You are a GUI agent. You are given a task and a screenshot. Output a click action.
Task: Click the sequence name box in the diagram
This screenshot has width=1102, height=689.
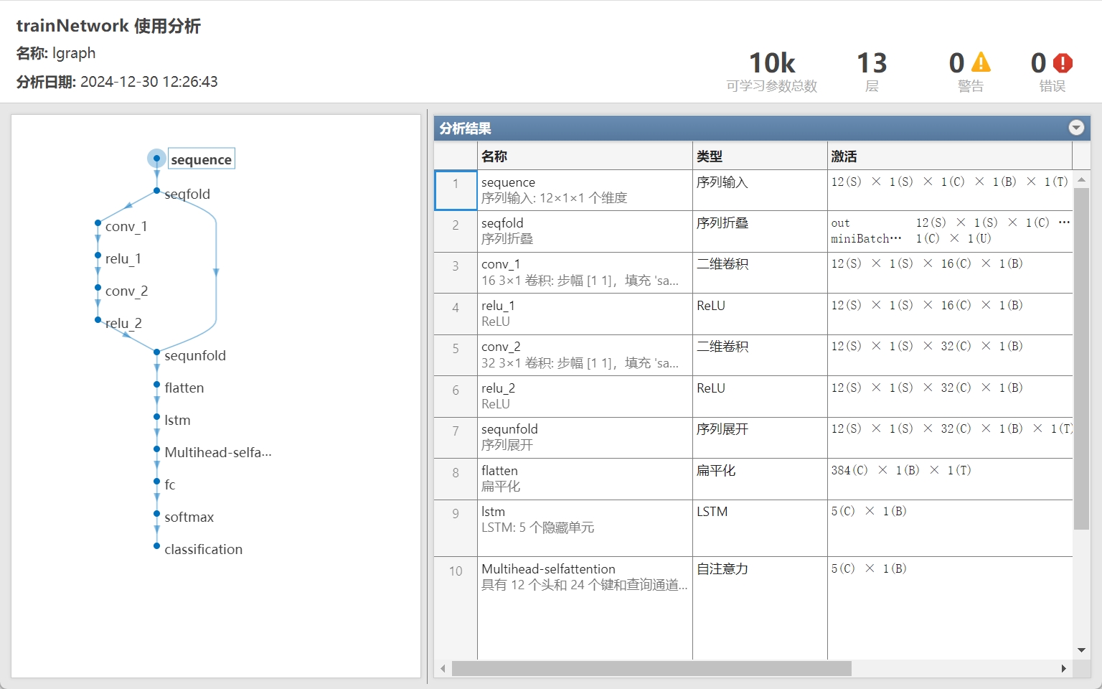click(x=201, y=159)
